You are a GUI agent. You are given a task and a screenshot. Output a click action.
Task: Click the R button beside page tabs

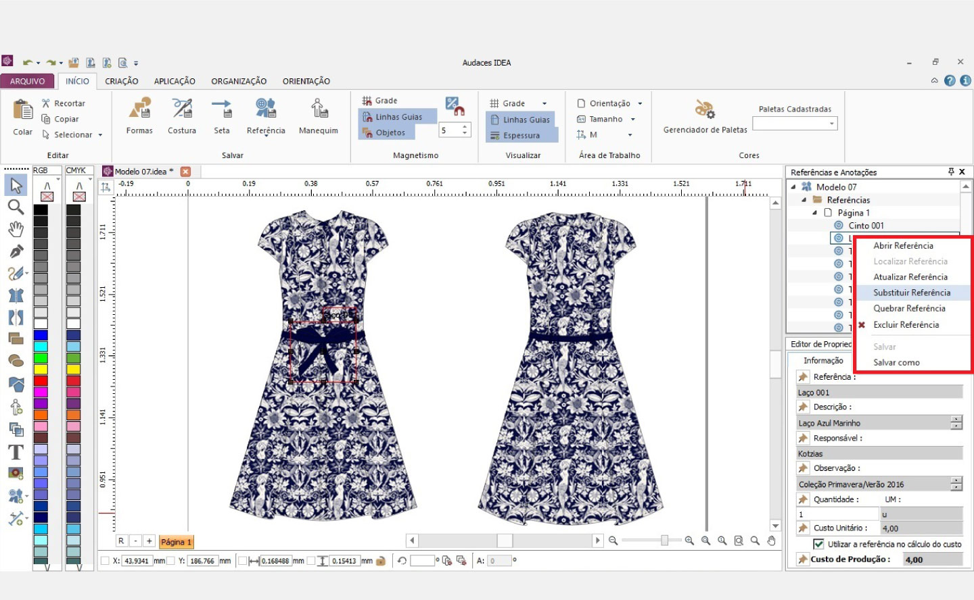(x=121, y=541)
